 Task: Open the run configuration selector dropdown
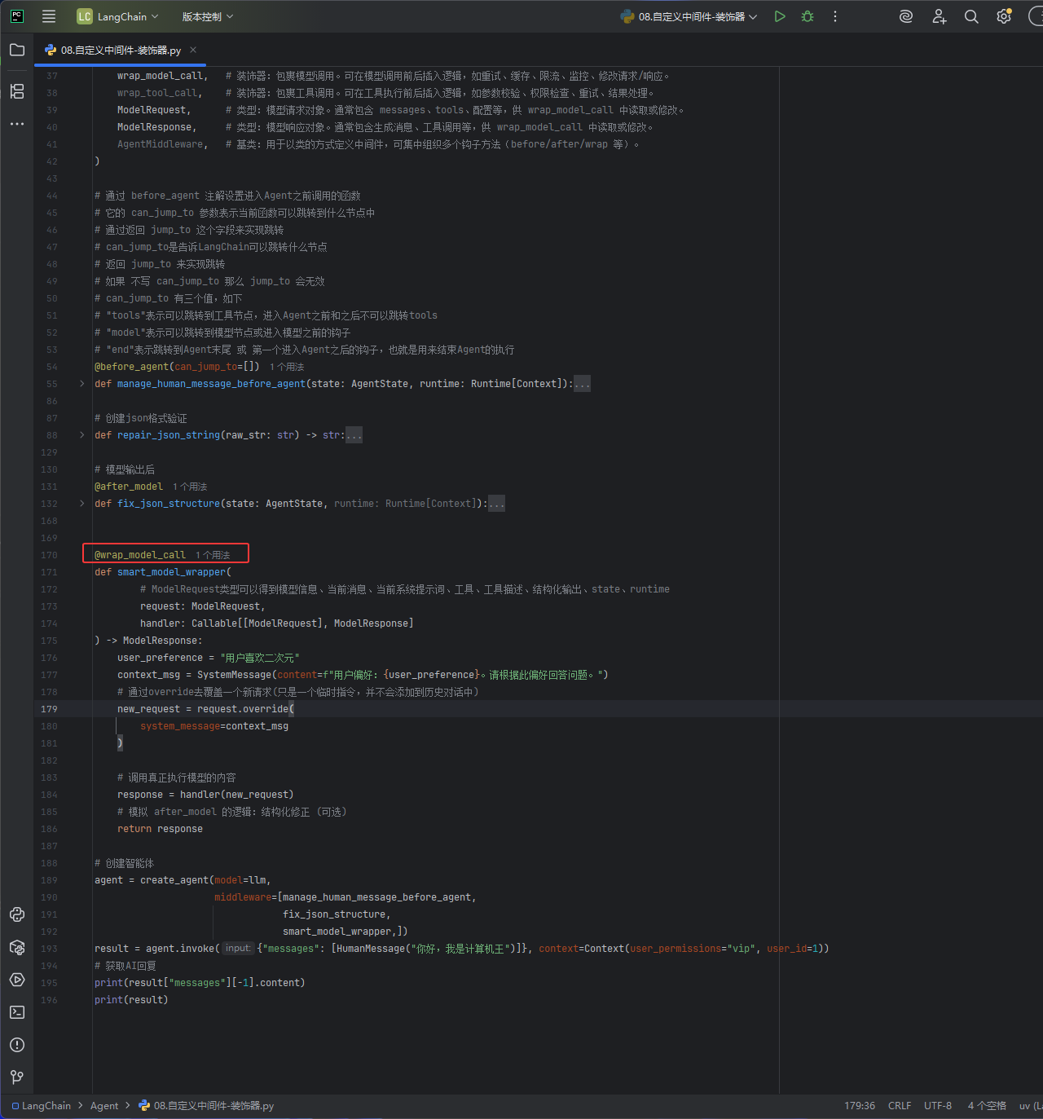(x=689, y=16)
